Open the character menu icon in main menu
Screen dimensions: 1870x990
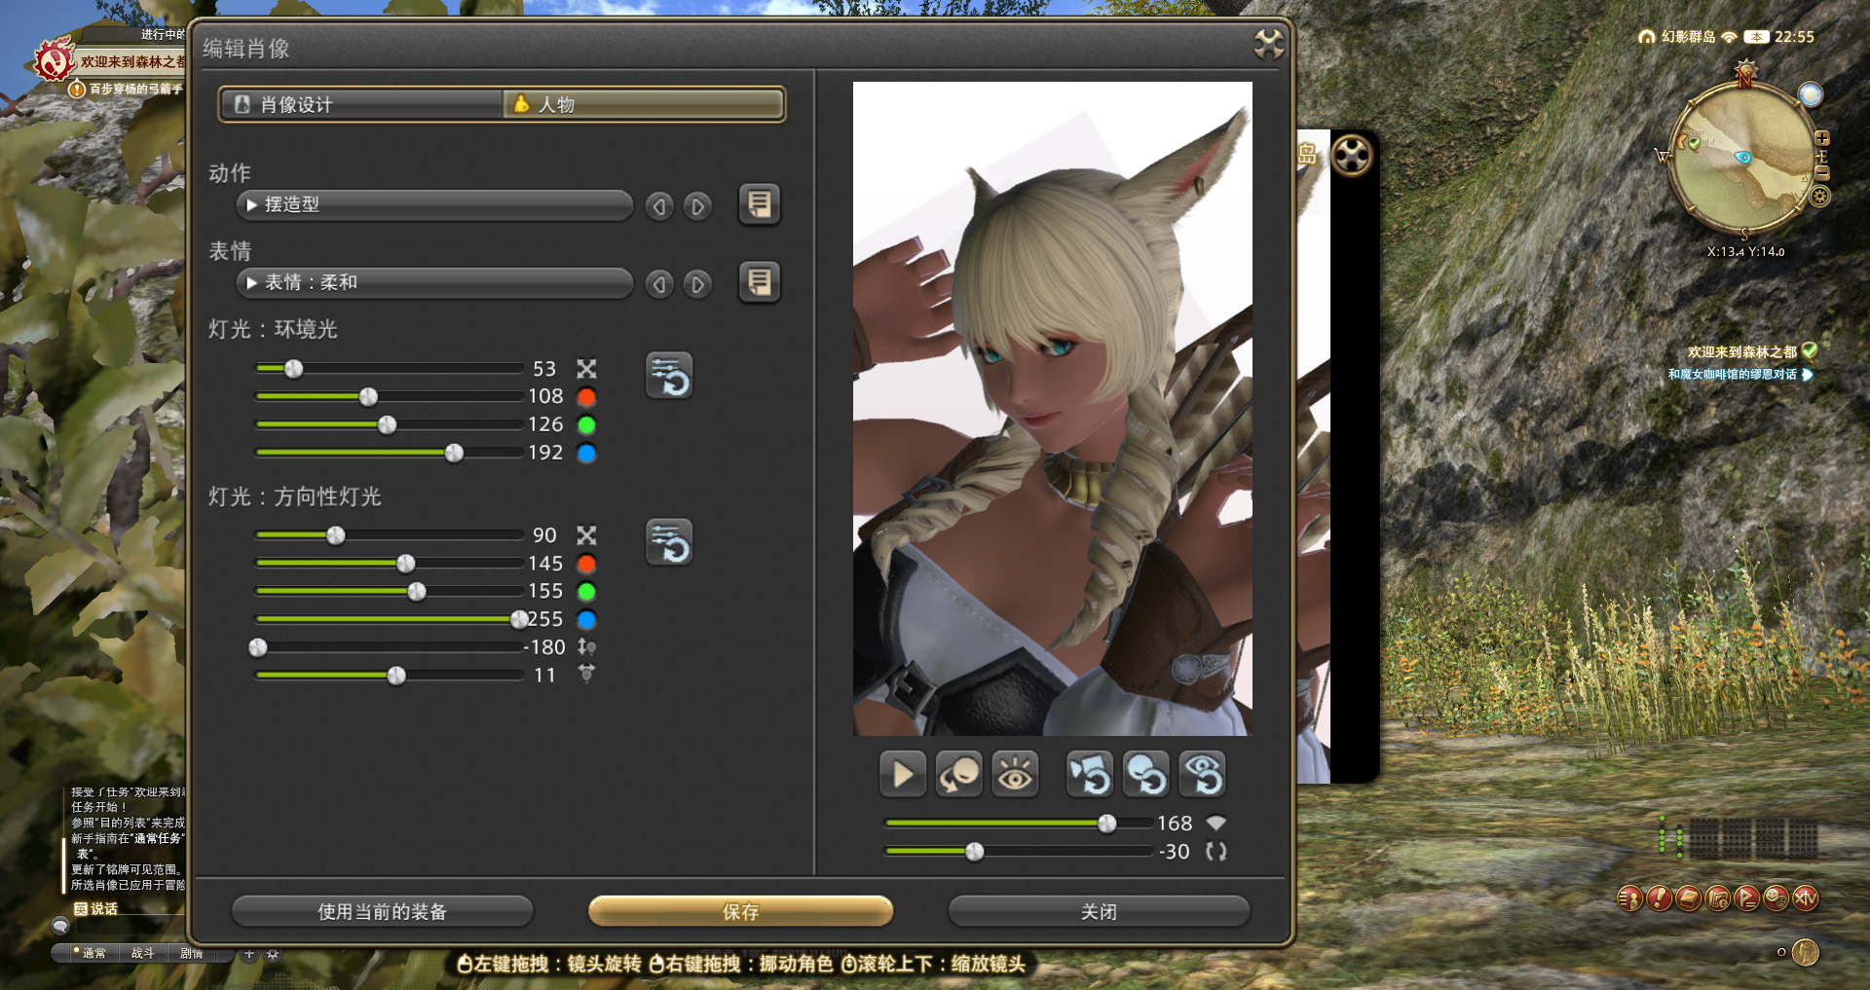1630,898
